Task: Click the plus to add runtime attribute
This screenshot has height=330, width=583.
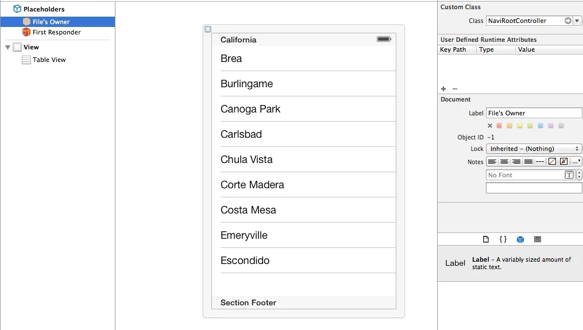Action: [x=443, y=89]
